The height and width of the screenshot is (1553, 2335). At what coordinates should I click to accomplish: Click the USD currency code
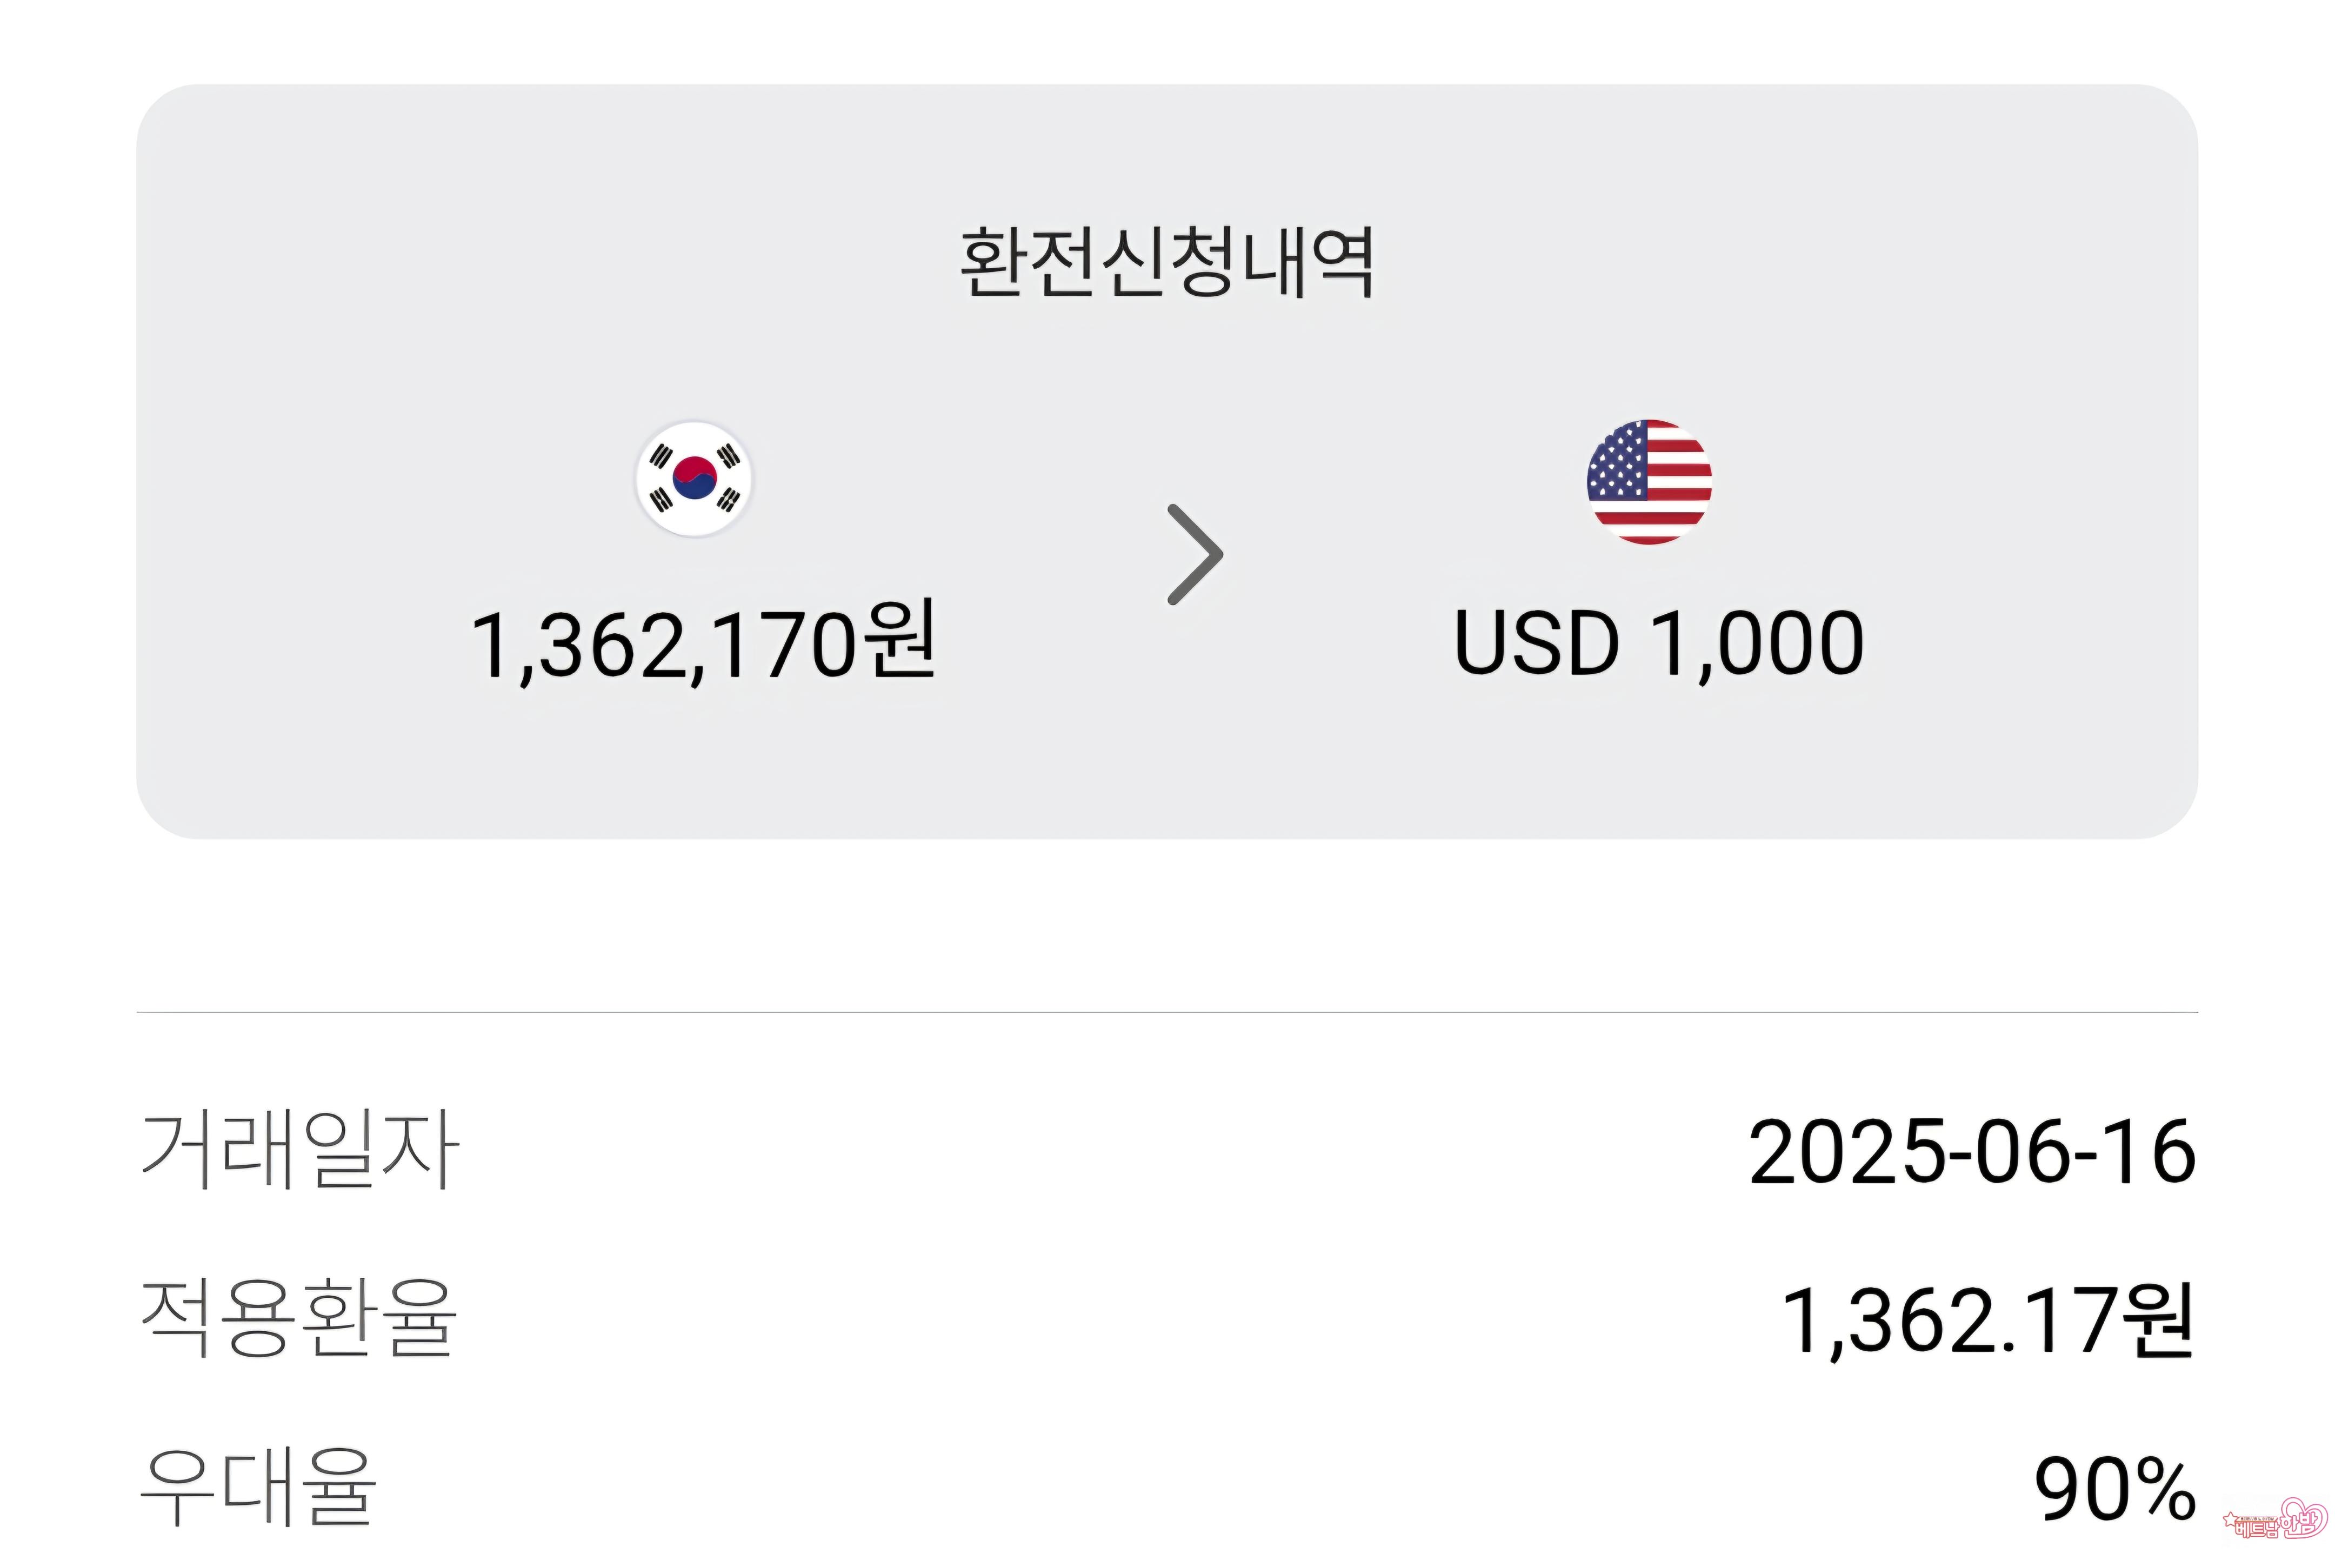coord(1535,644)
